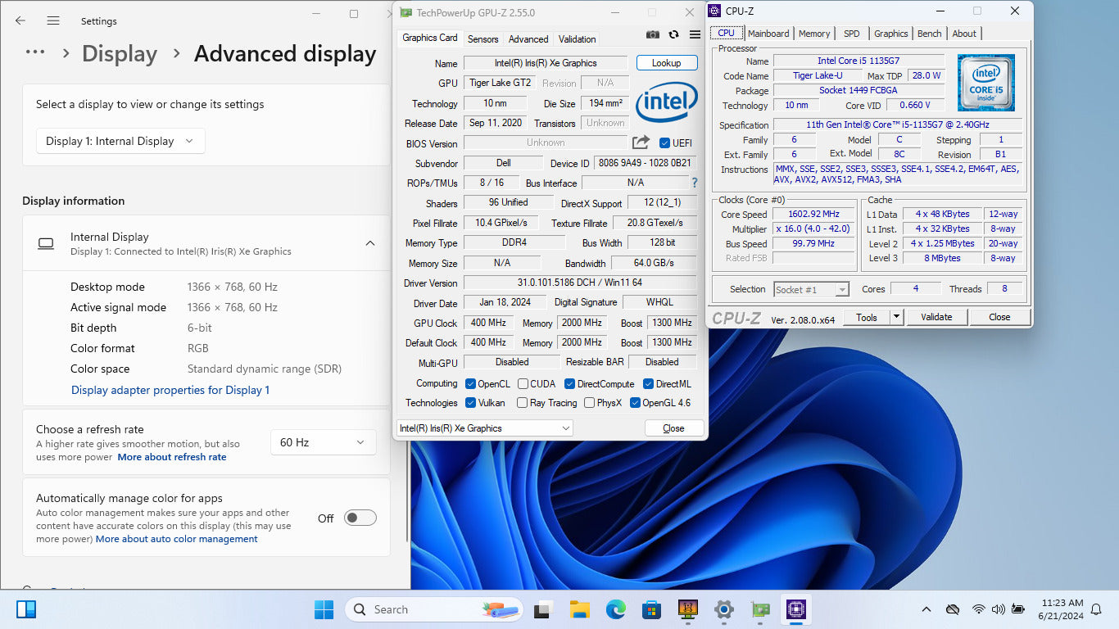
Task: Click the Wi-Fi network tray icon
Action: pos(978,609)
